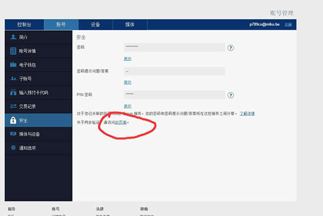323x216 pixels.
Task: Click the 子账号 people icon
Action: 13,79
